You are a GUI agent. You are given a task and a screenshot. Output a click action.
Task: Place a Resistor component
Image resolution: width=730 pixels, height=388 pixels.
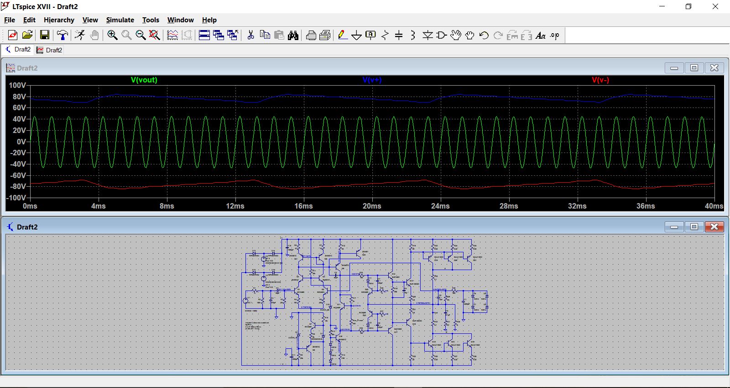pos(385,35)
